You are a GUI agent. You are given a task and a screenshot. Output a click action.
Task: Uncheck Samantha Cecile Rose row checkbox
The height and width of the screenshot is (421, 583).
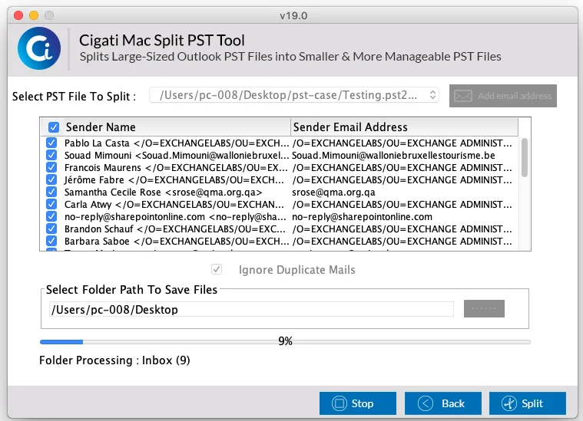pos(51,192)
